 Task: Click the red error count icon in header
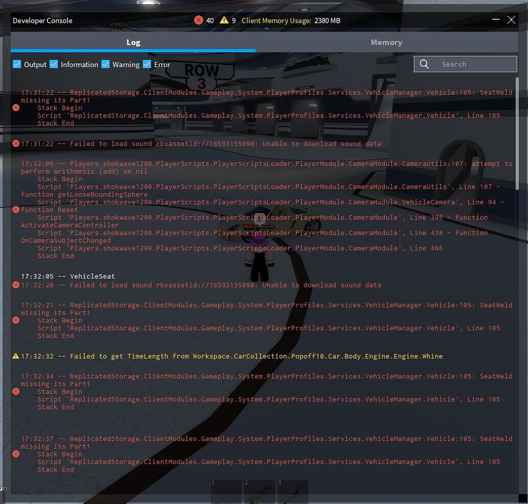click(199, 20)
